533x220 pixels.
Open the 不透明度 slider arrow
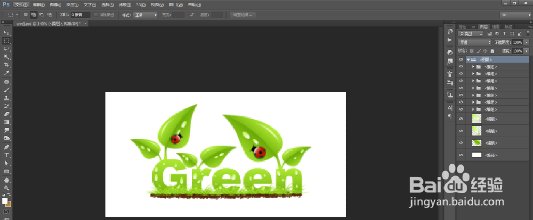coord(527,43)
